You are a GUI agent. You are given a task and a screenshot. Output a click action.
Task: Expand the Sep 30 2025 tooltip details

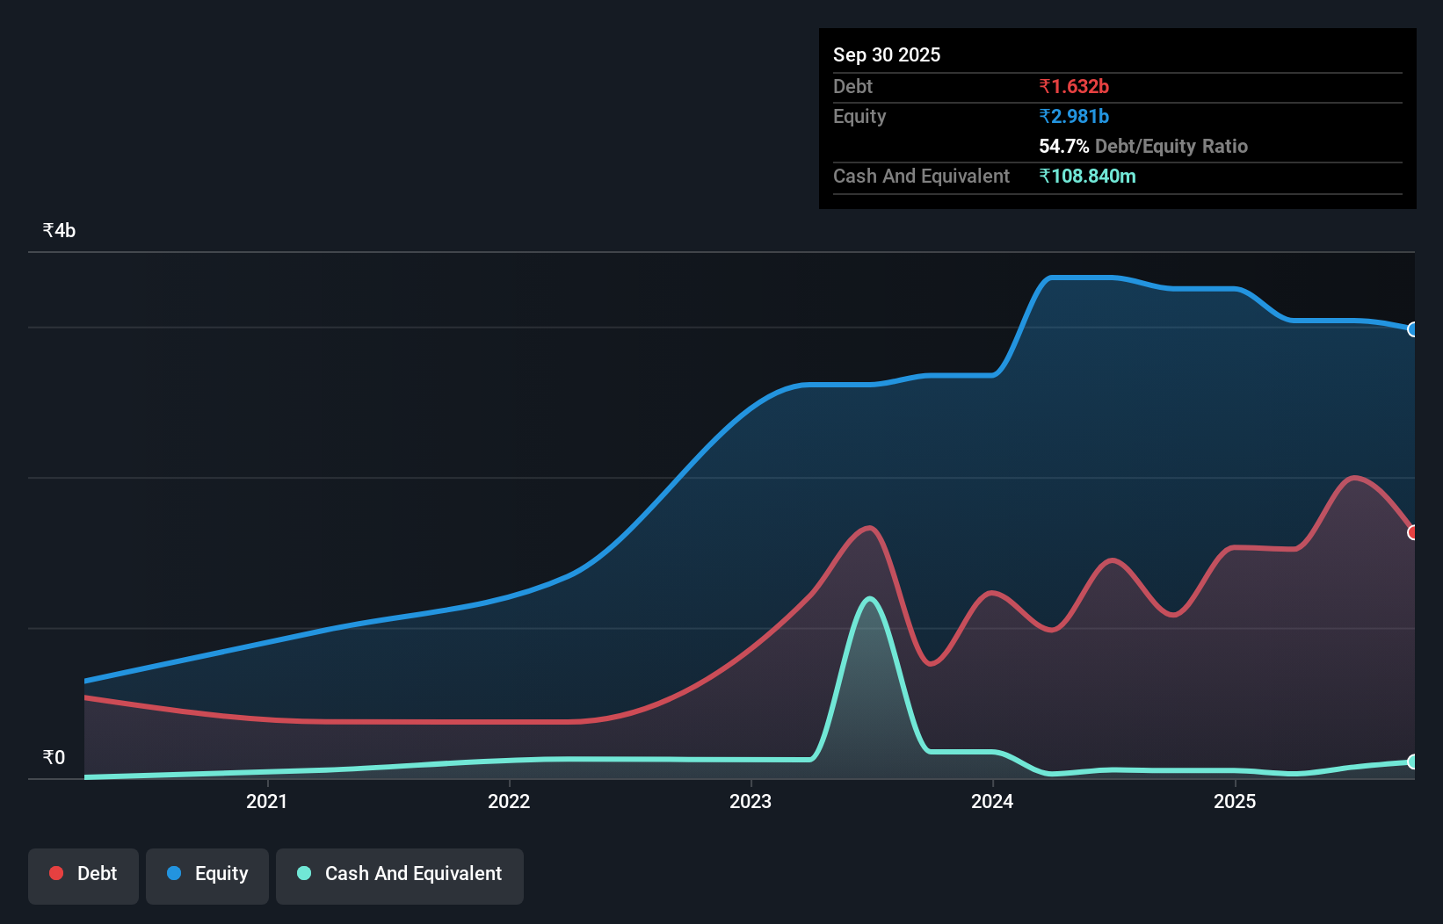887,54
